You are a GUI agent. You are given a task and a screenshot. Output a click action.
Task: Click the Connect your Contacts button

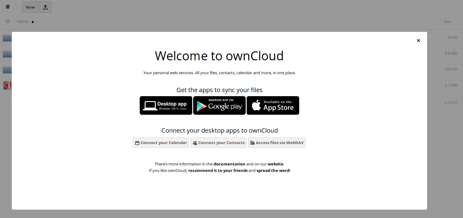(x=219, y=143)
